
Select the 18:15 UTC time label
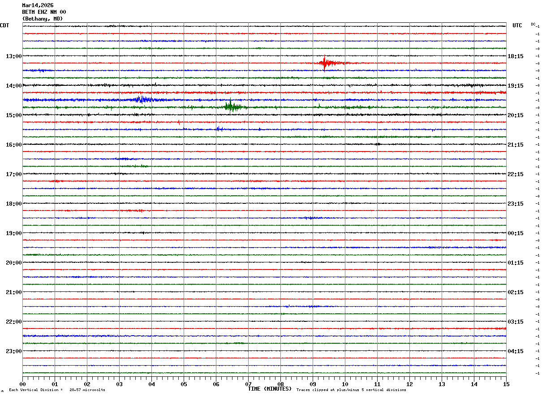pyautogui.click(x=516, y=56)
